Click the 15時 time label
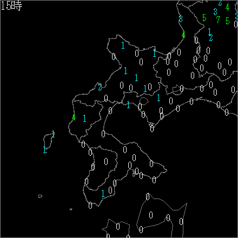This screenshot has height=238, width=238. 11,6
